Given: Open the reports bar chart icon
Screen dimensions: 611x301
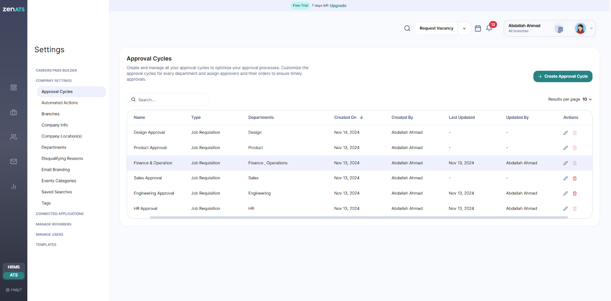Looking at the screenshot, I should 14,186.
